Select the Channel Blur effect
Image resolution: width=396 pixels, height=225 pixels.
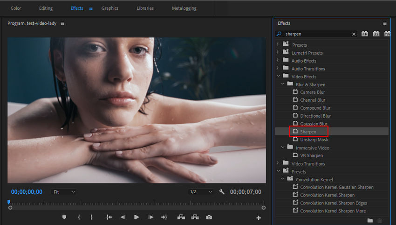313,100
